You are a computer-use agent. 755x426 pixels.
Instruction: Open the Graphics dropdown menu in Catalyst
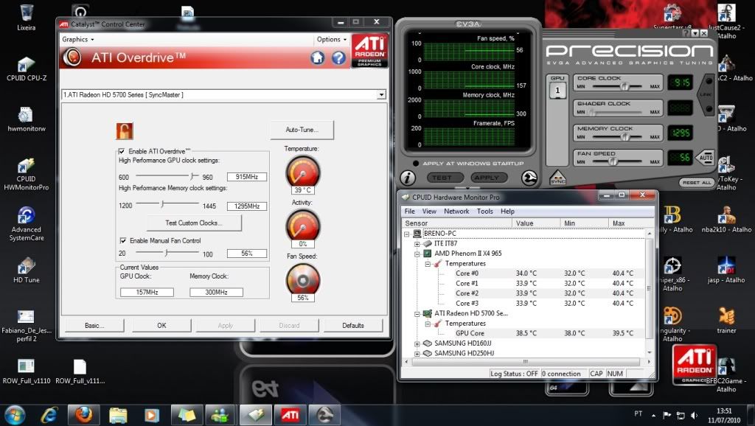coord(78,40)
